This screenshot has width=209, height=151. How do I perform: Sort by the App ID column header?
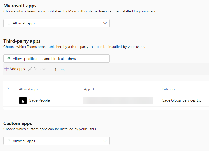pyautogui.click(x=89, y=89)
